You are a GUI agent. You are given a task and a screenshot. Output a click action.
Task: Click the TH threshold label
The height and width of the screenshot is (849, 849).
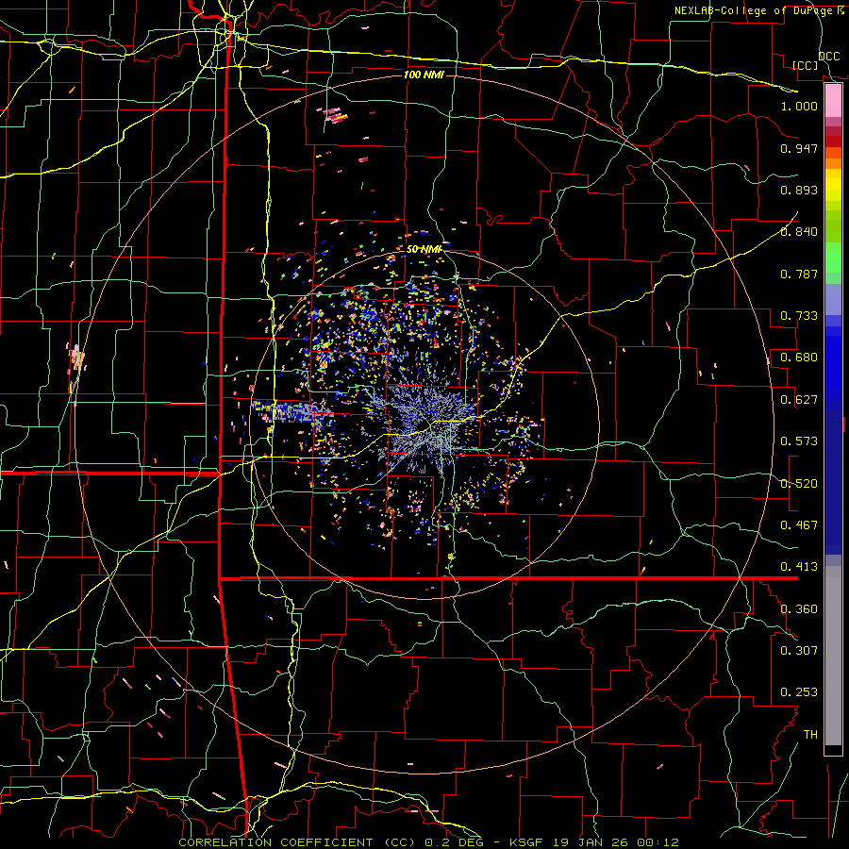point(810,735)
